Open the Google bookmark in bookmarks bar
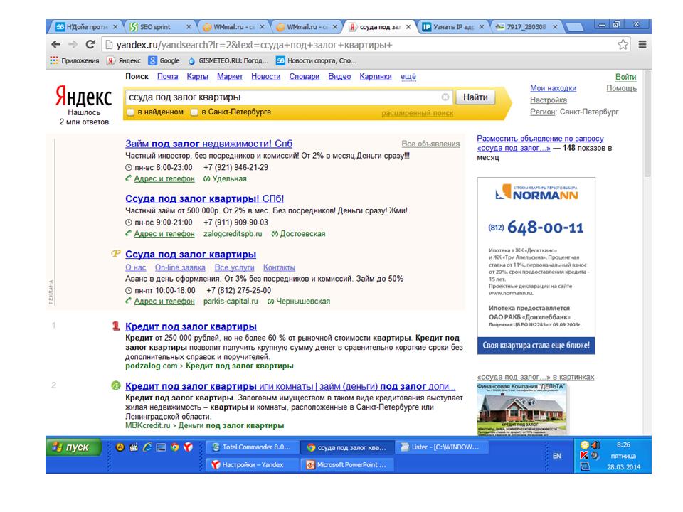This screenshot has height=512, width=683. point(164,60)
